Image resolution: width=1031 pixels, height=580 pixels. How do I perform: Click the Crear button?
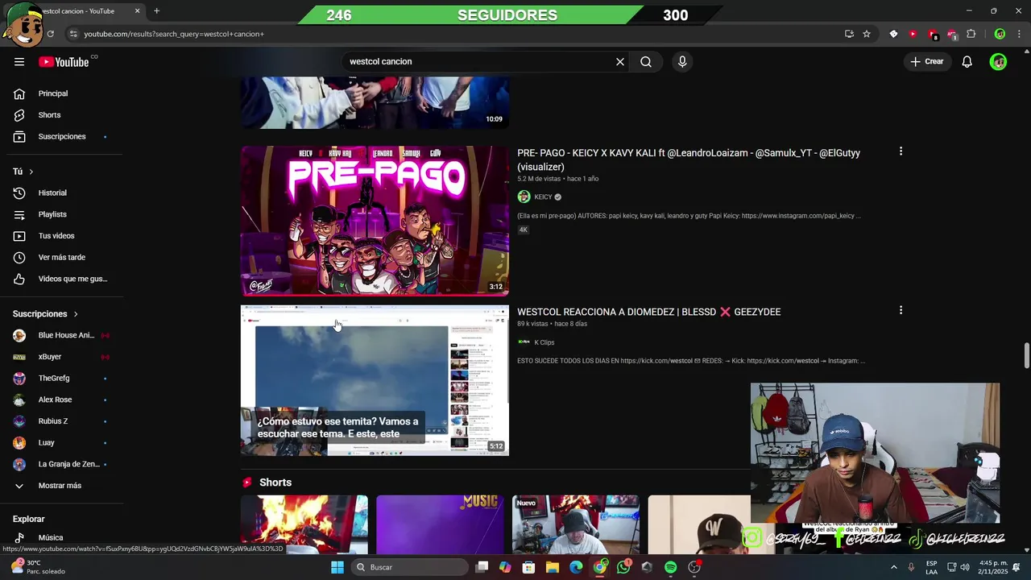click(926, 62)
